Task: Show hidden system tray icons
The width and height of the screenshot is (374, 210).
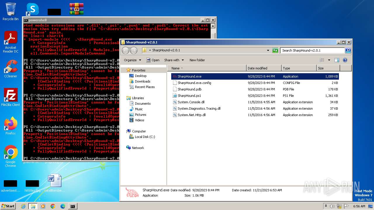Action: [x=326, y=206]
